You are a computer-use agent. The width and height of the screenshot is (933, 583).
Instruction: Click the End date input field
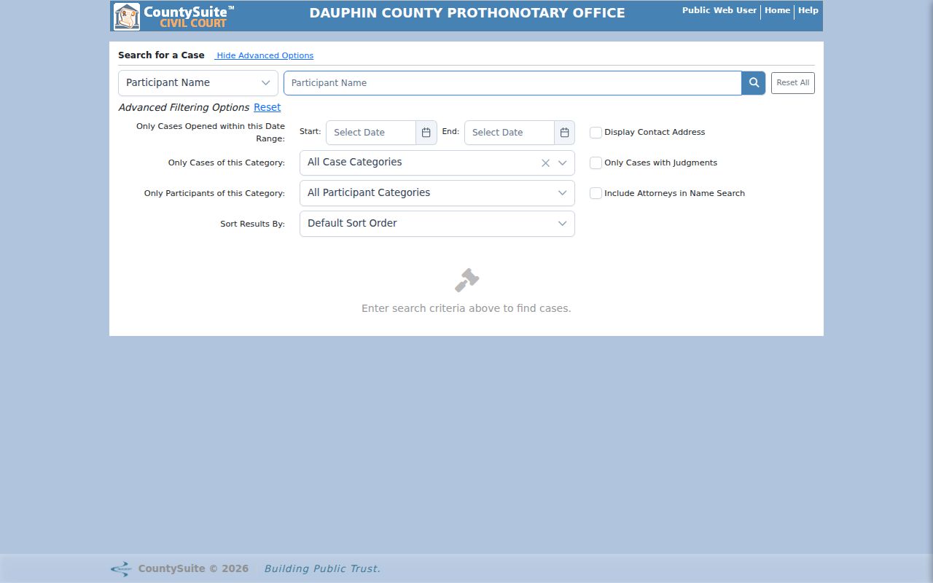click(510, 133)
